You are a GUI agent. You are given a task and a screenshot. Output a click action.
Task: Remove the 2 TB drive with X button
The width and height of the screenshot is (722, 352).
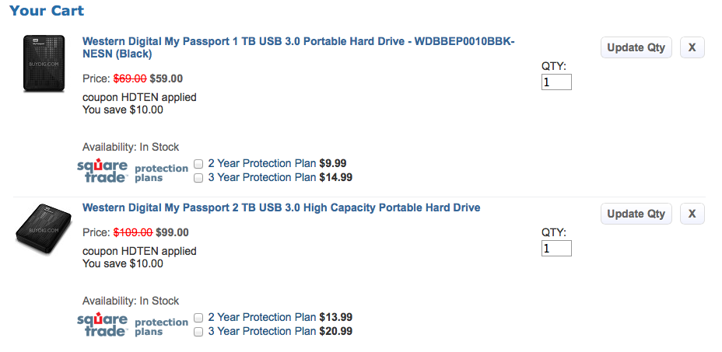click(x=692, y=214)
